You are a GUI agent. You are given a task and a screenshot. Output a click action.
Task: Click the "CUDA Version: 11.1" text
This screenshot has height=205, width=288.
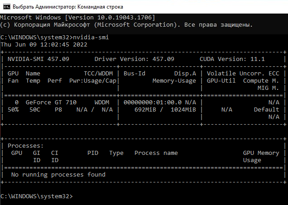[232, 59]
